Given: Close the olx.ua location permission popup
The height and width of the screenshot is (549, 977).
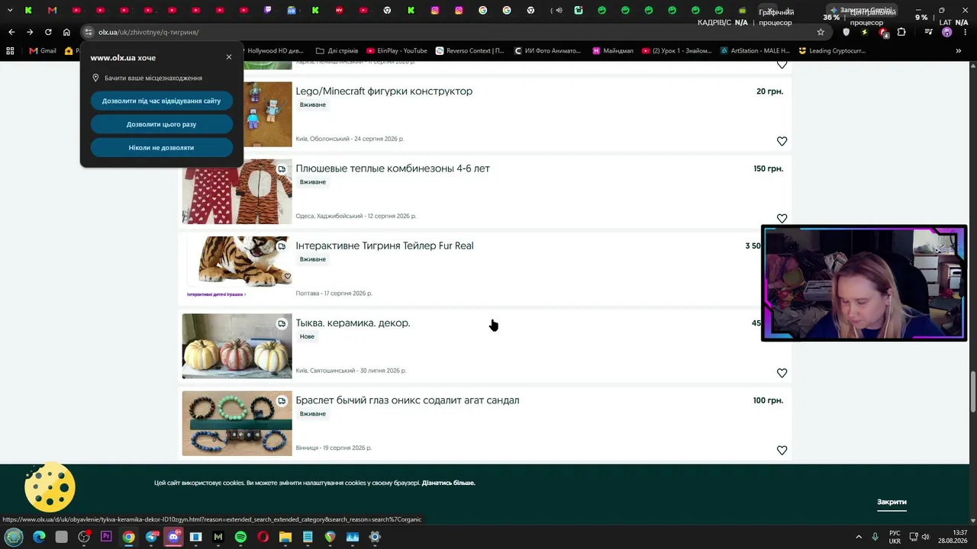Looking at the screenshot, I should pyautogui.click(x=229, y=57).
